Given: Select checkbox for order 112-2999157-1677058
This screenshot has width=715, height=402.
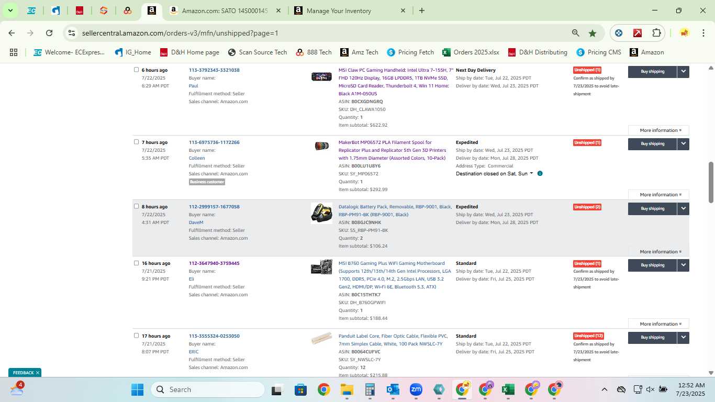Looking at the screenshot, I should click(136, 206).
